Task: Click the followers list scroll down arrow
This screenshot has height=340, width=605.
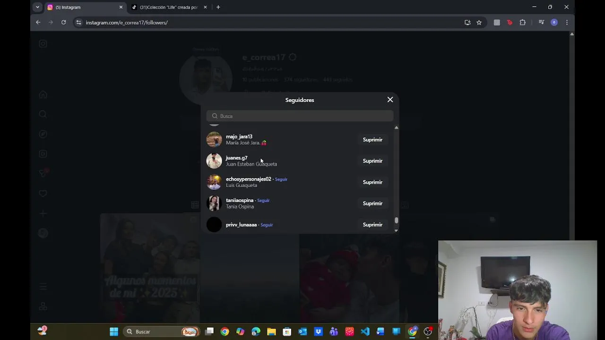Action: tap(397, 230)
